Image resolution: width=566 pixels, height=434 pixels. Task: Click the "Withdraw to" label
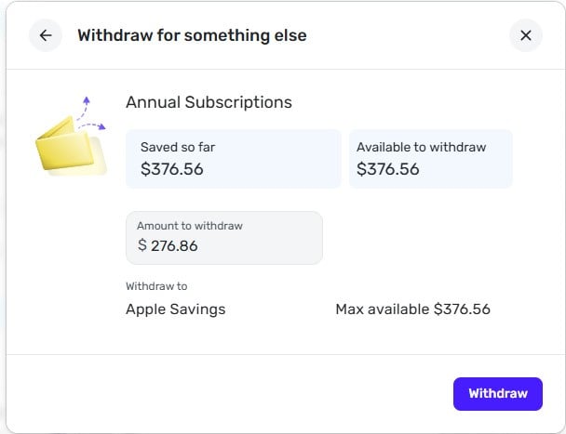(x=156, y=286)
